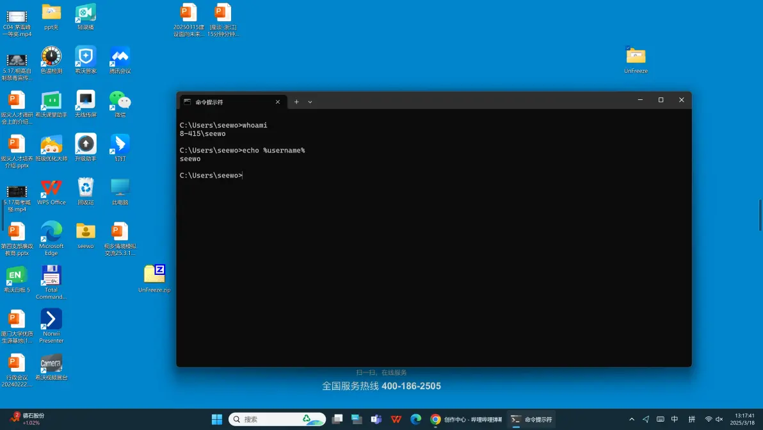Open a new terminal tab with plus button
The height and width of the screenshot is (430, 763).
[x=296, y=102]
